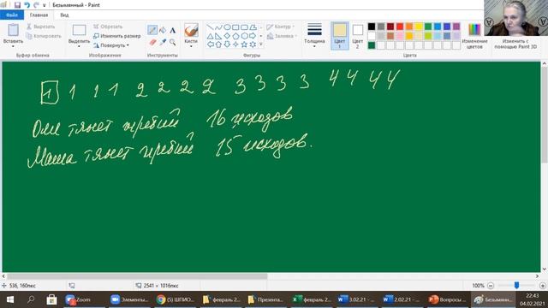Select the Eraser tool

tap(152, 42)
